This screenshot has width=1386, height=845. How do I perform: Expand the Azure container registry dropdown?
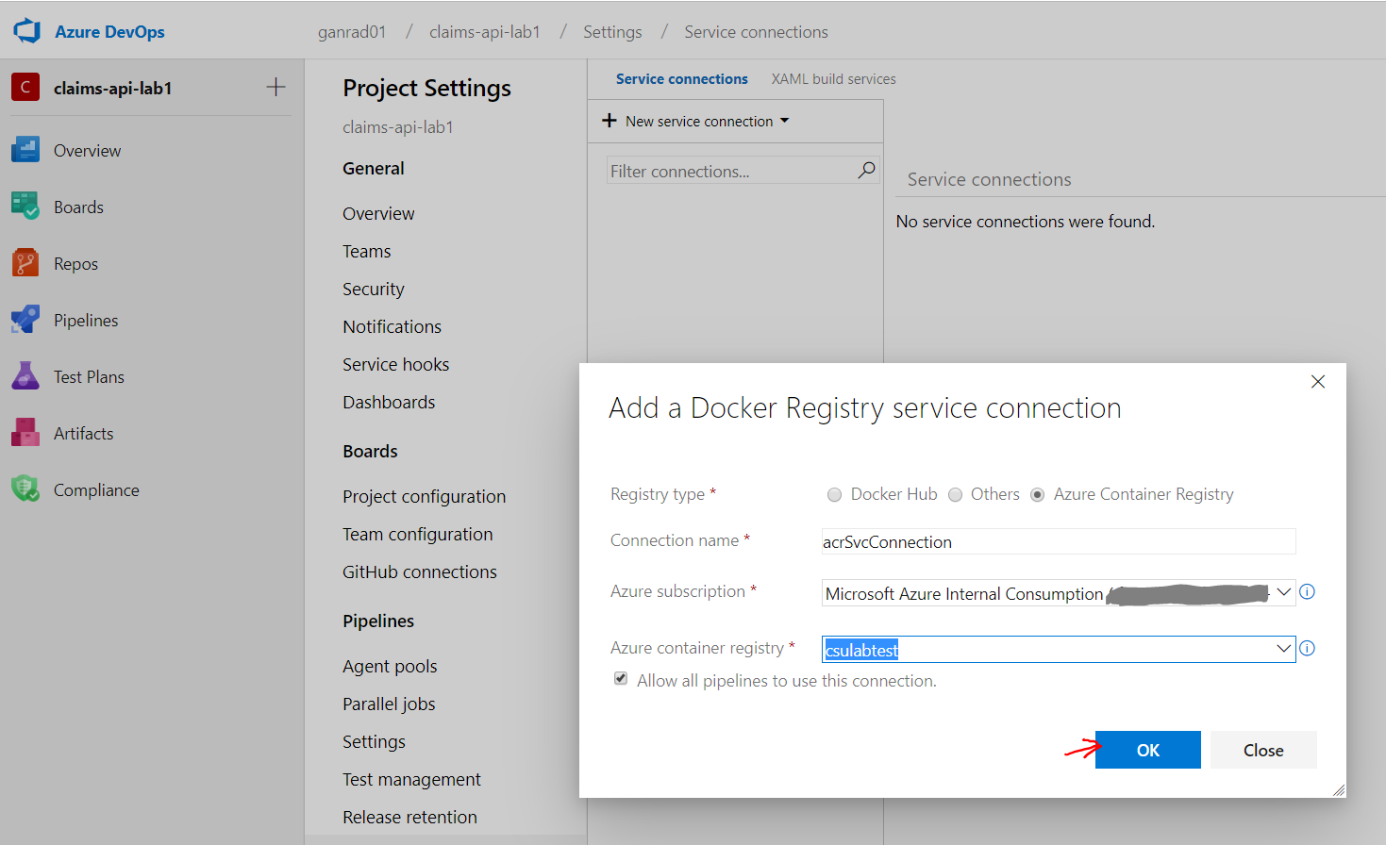pyautogui.click(x=1283, y=649)
